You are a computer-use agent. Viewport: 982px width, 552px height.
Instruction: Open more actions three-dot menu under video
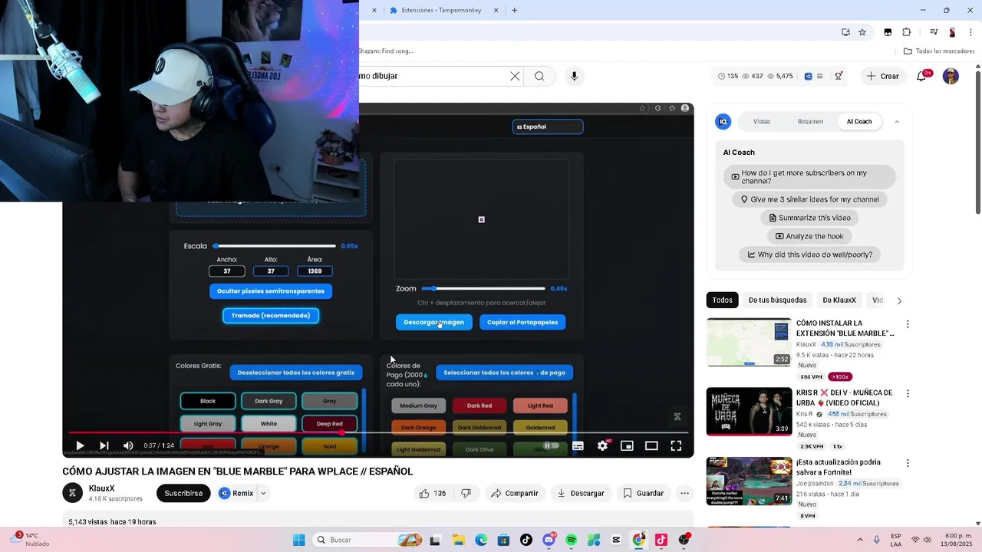tap(685, 493)
